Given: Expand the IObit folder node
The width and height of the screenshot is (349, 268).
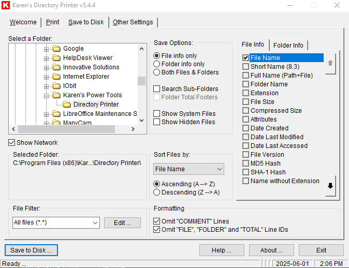Looking at the screenshot, I should [x=46, y=86].
